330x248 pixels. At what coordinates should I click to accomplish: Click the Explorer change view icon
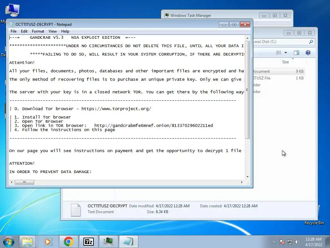pyautogui.click(x=279, y=53)
